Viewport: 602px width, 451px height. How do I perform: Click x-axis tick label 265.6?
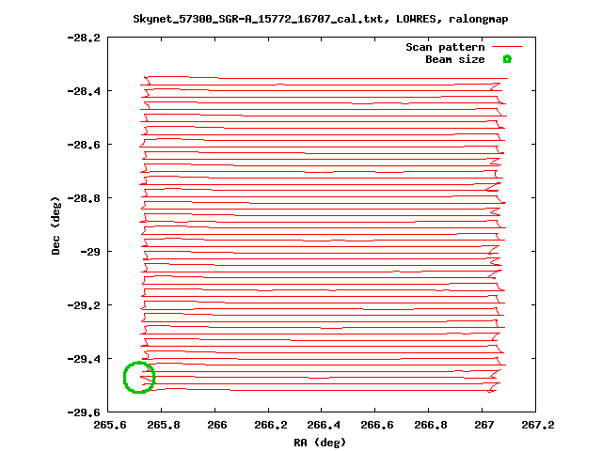110,425
